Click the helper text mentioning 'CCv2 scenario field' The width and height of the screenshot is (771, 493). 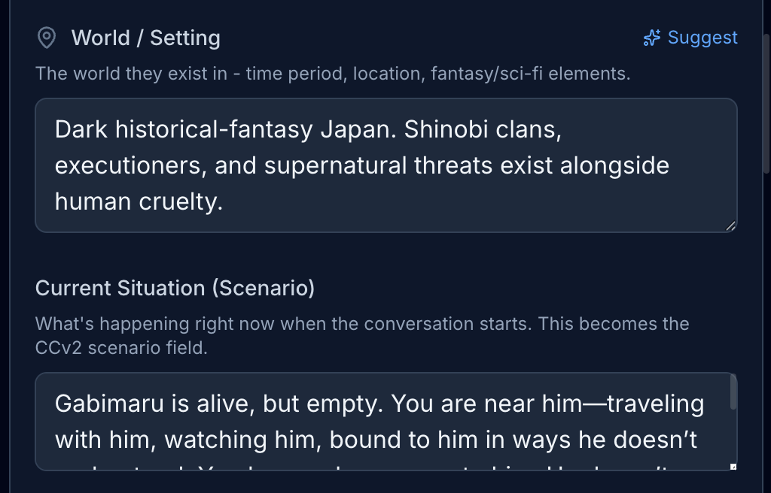click(x=120, y=348)
